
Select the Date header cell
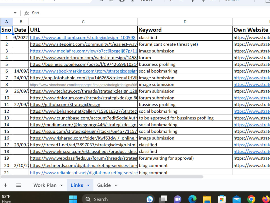tap(21, 30)
